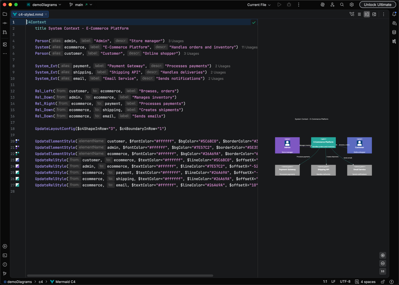Screen dimensions: 399x285
Task: Expand the main branch dropdown
Action: click(x=81, y=5)
